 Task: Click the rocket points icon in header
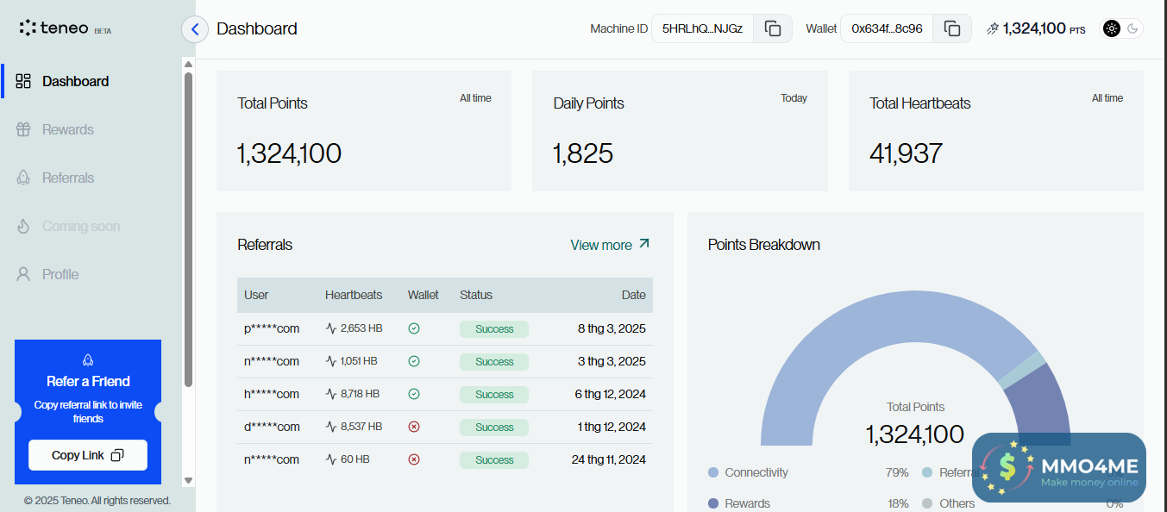(993, 28)
